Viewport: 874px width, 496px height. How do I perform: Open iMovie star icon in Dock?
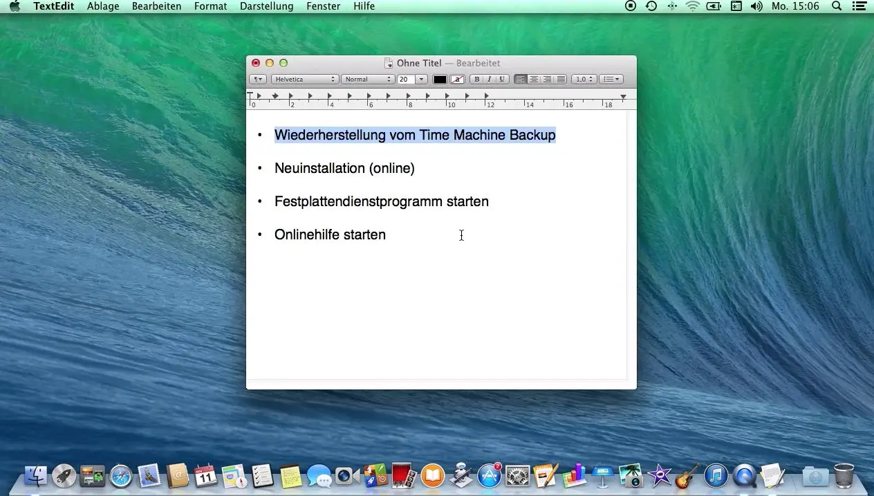pyautogui.click(x=659, y=475)
